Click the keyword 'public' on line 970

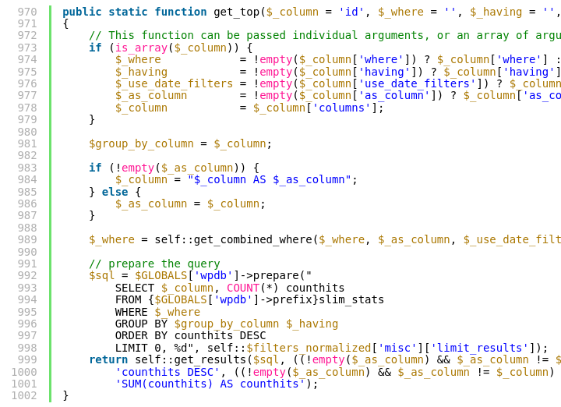tap(82, 12)
